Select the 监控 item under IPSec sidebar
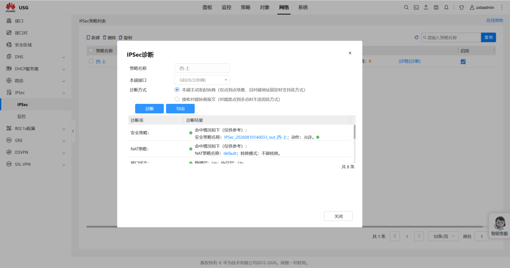Viewport: 510px width, 268px height. click(21, 116)
